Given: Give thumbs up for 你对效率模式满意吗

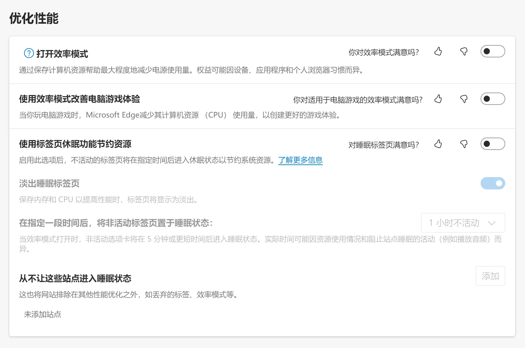Looking at the screenshot, I should [x=438, y=52].
